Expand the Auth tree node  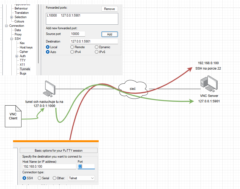click(x=17, y=56)
